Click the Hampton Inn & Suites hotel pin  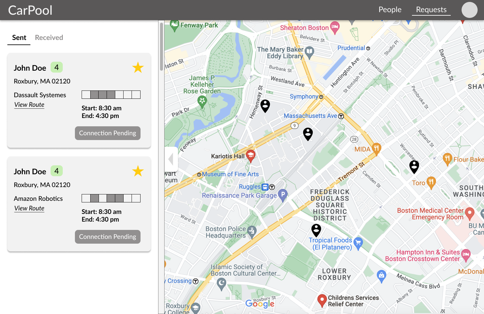(466, 255)
